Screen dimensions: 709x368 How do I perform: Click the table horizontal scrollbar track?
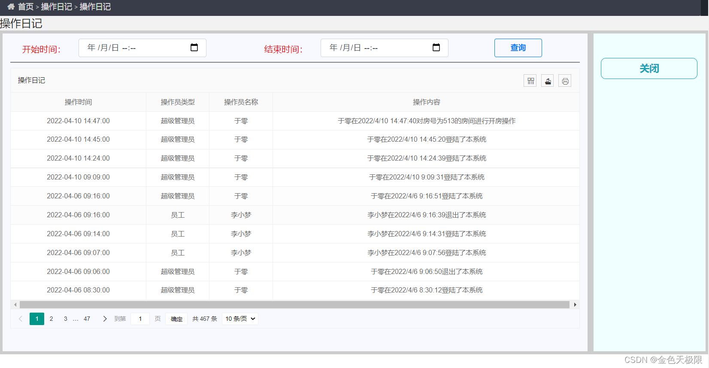tap(294, 304)
